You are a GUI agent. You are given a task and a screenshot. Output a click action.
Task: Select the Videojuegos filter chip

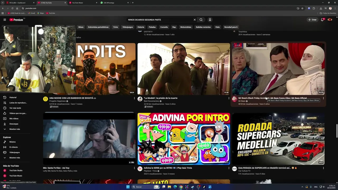click(128, 27)
